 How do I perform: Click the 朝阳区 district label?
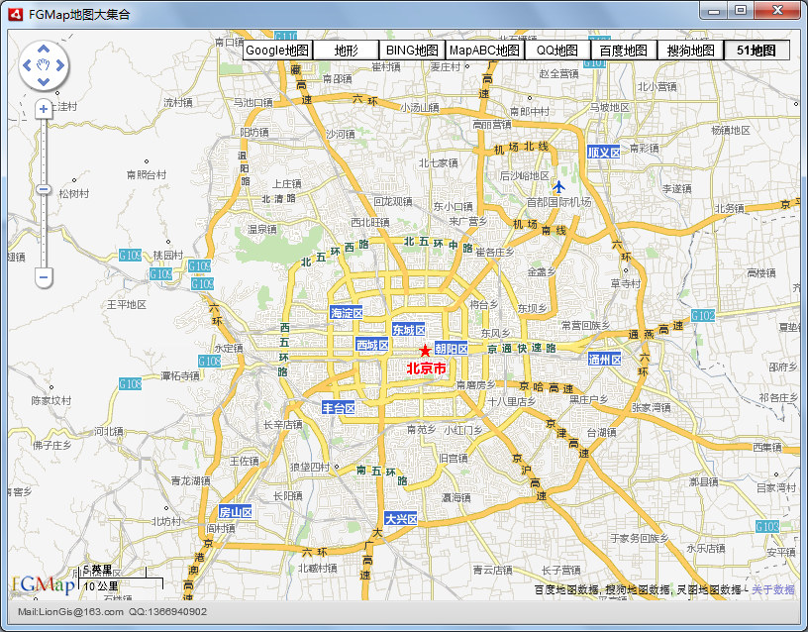coord(452,349)
